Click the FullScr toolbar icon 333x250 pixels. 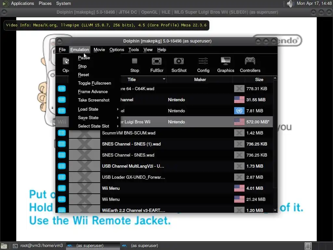pyautogui.click(x=157, y=65)
